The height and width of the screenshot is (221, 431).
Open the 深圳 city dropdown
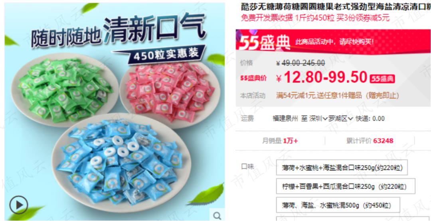pos(318,119)
